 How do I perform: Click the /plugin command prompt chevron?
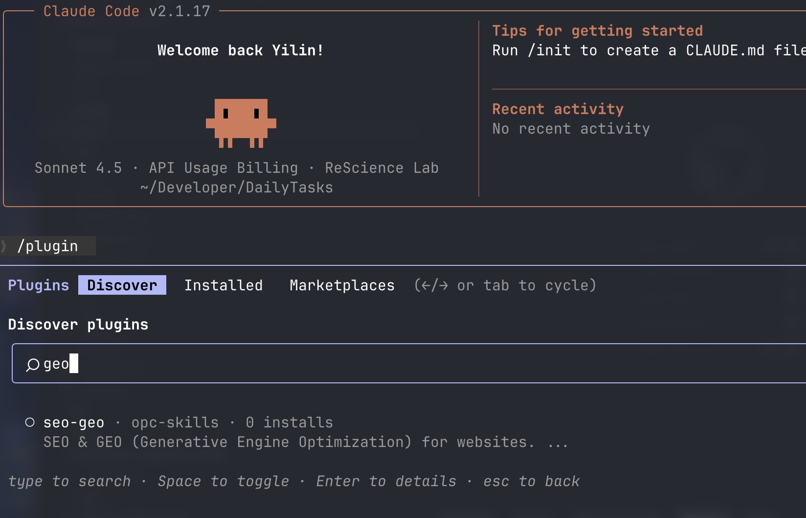[x=4, y=246]
